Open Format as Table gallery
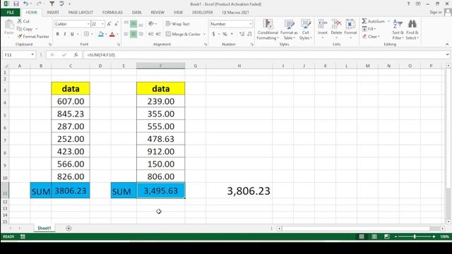The width and height of the screenshot is (452, 254). pyautogui.click(x=289, y=30)
